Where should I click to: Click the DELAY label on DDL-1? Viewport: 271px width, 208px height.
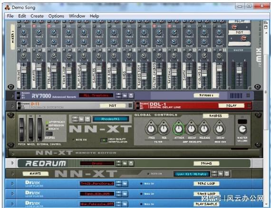point(232,105)
